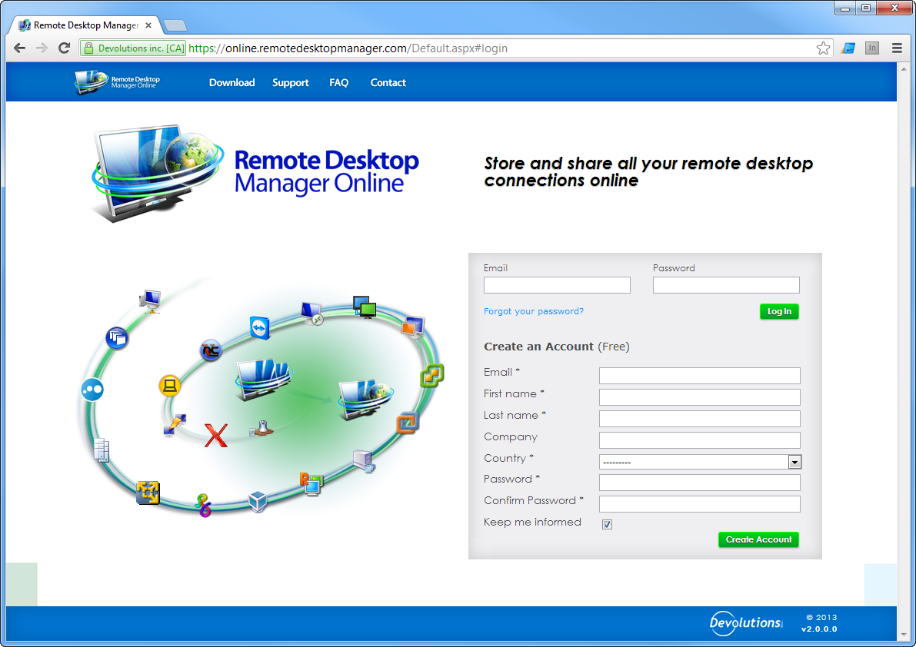Click the Last name input field
916x647 pixels.
coord(699,419)
